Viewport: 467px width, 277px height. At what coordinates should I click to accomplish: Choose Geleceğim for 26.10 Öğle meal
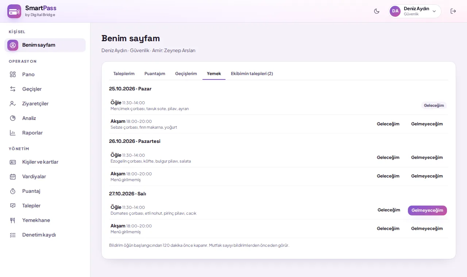(x=388, y=157)
